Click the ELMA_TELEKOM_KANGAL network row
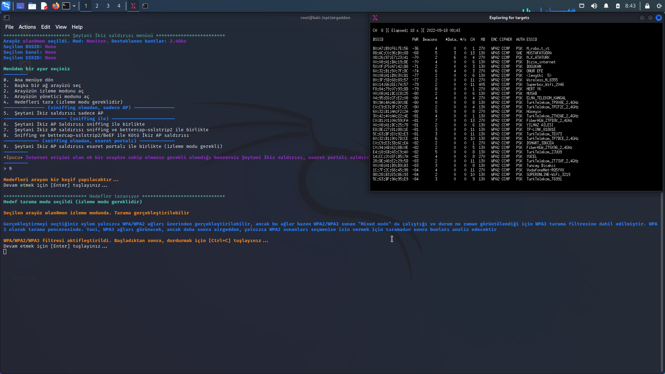The width and height of the screenshot is (665, 374). pyautogui.click(x=469, y=98)
